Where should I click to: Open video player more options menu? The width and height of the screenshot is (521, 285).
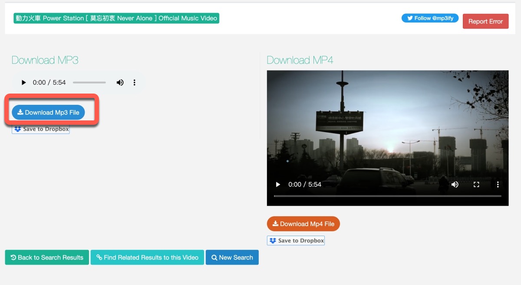click(x=498, y=185)
